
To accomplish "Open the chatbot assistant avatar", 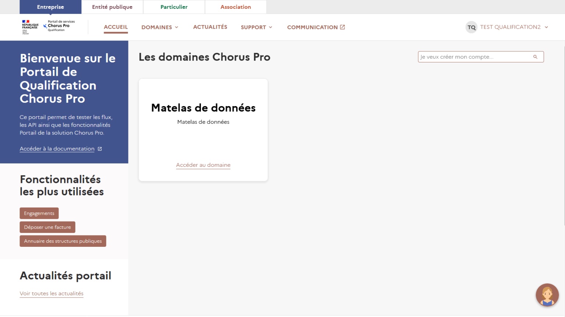I will point(547,295).
